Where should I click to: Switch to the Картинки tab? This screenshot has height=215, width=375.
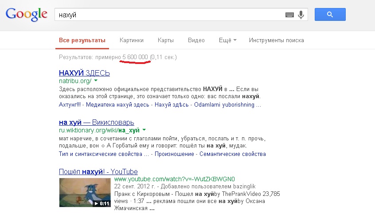click(131, 40)
